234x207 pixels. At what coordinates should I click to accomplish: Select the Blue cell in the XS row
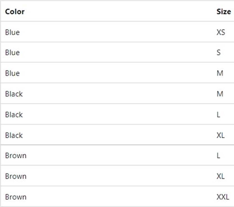(x=12, y=32)
